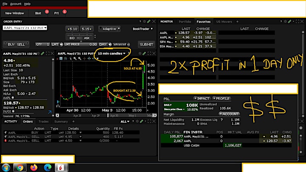Switch to Trades tab
Image resolution: width=306 pixels, height=172 pixels.
point(43,121)
